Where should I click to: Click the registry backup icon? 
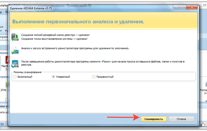[15, 37]
